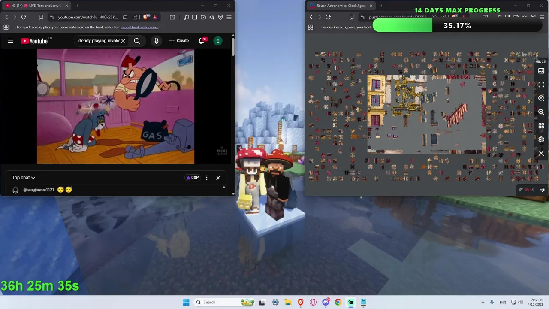
Task: Open @sungjinwoo1121 chat username
Action: (39, 190)
